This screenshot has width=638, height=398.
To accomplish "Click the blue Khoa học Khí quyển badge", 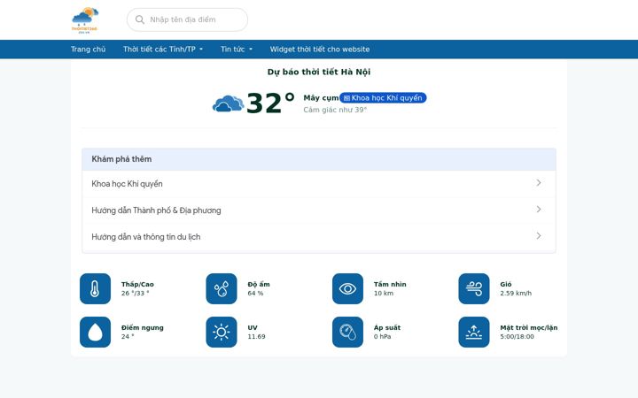I will (383, 98).
